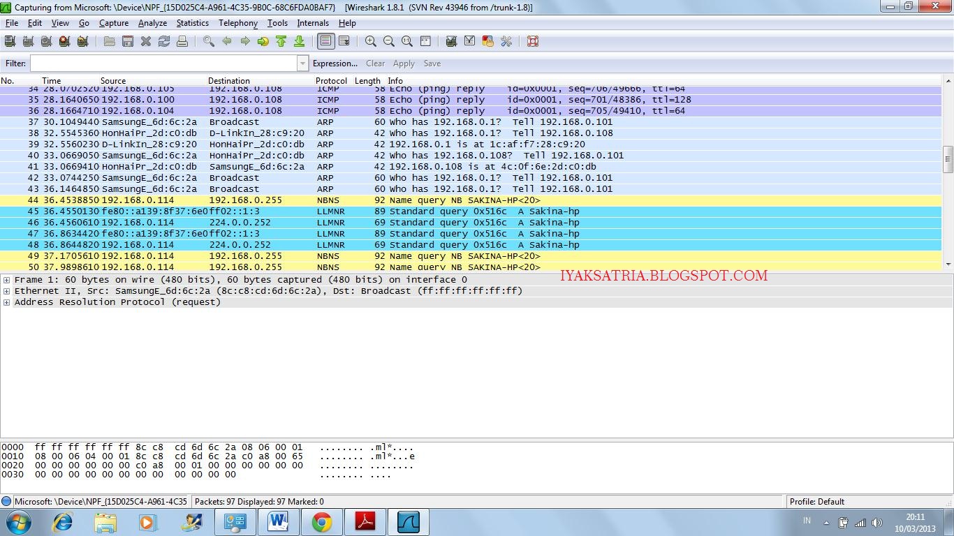This screenshot has width=954, height=536.
Task: Go forward in packet history
Action: coord(245,41)
